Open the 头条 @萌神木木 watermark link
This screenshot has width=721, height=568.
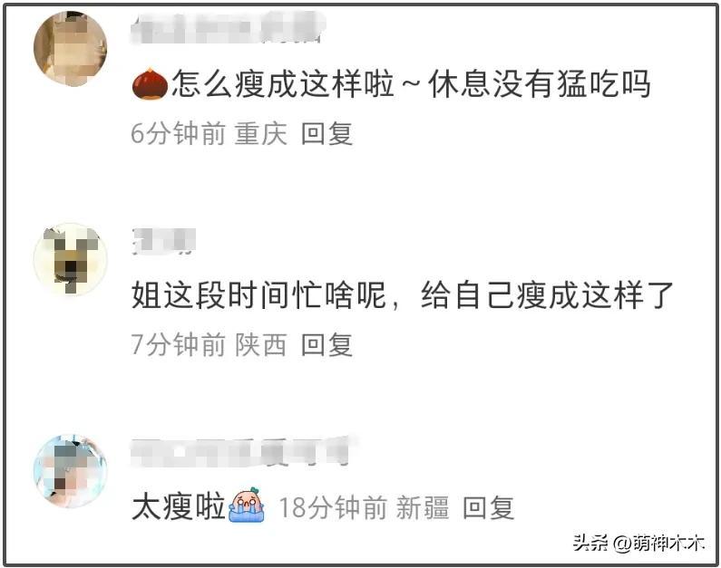click(638, 544)
